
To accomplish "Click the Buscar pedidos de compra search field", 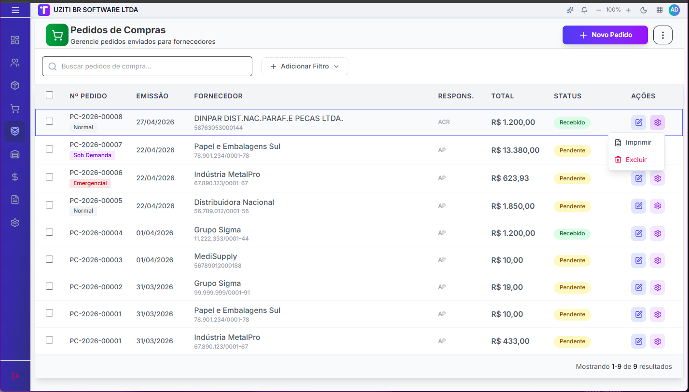I will (x=147, y=67).
